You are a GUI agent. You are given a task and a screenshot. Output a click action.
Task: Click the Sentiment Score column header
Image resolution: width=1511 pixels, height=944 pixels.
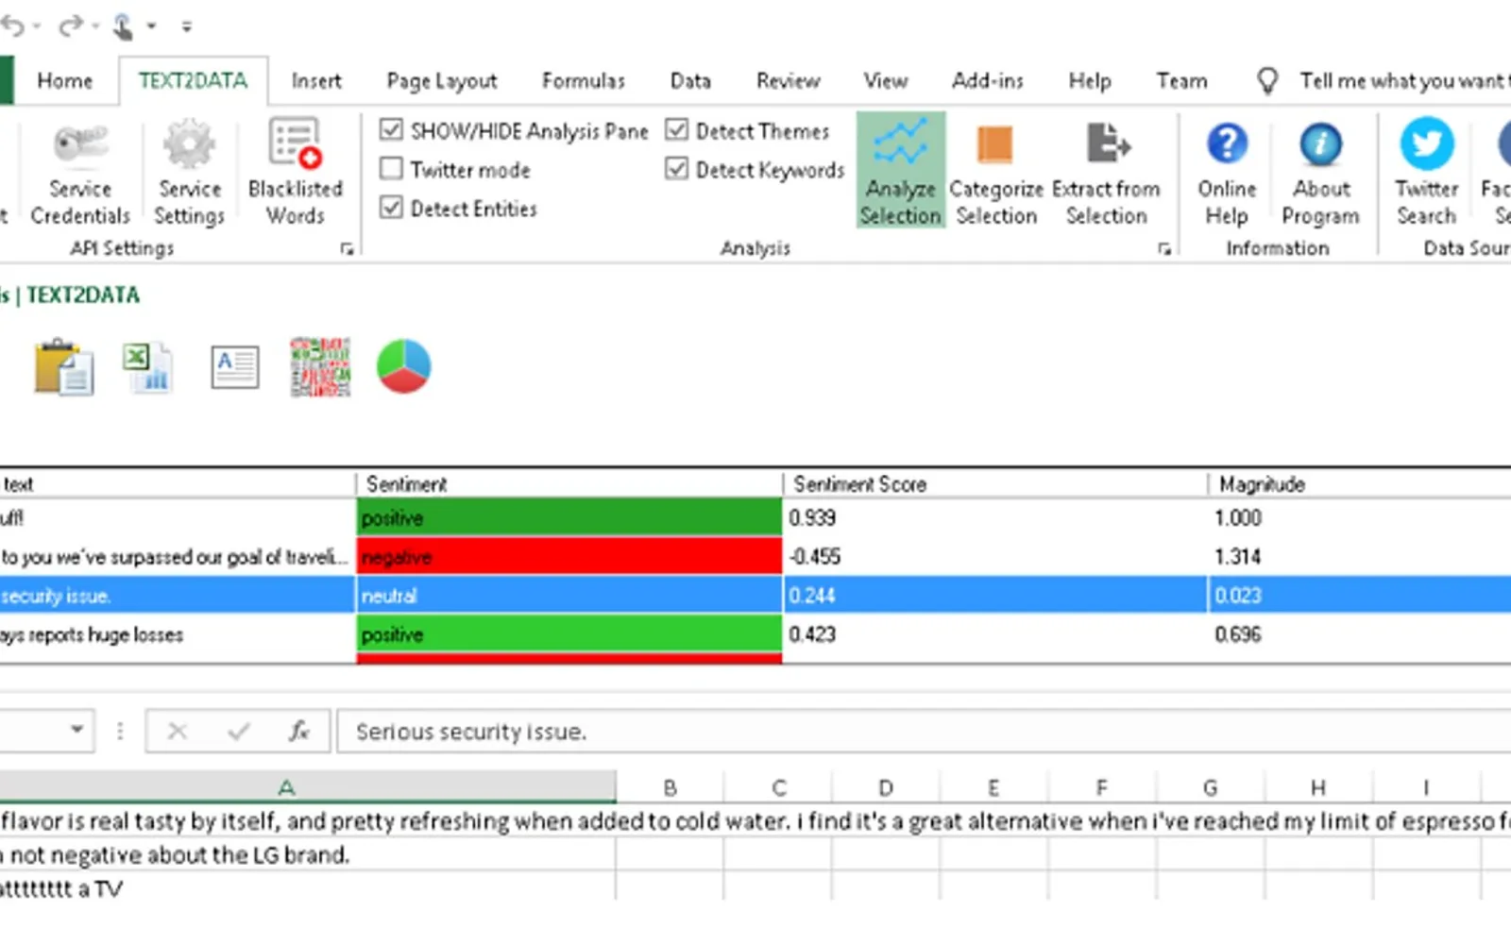(x=995, y=484)
